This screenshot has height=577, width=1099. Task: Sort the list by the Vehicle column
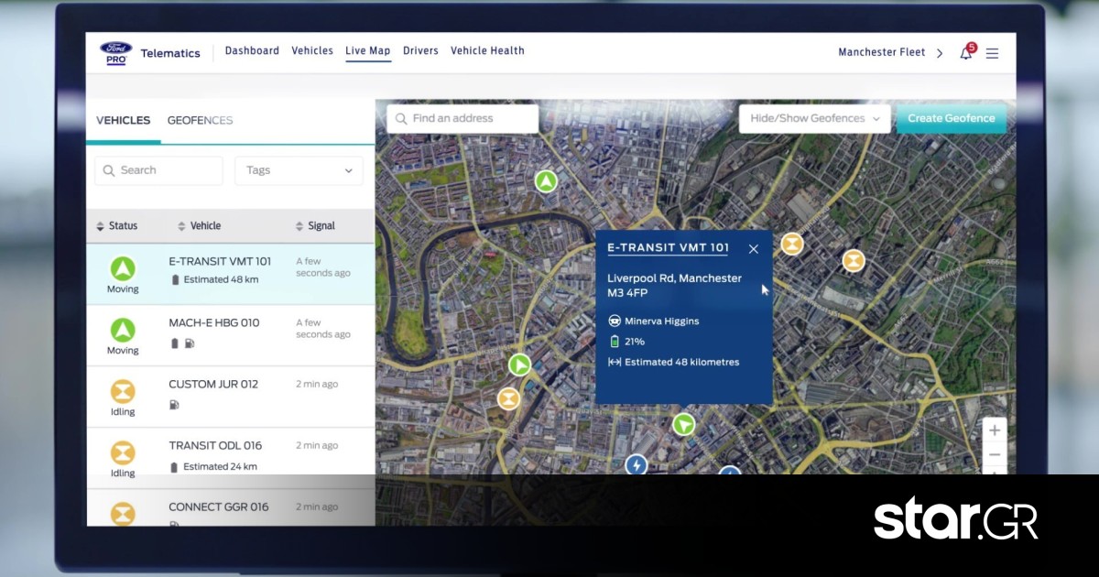(199, 226)
